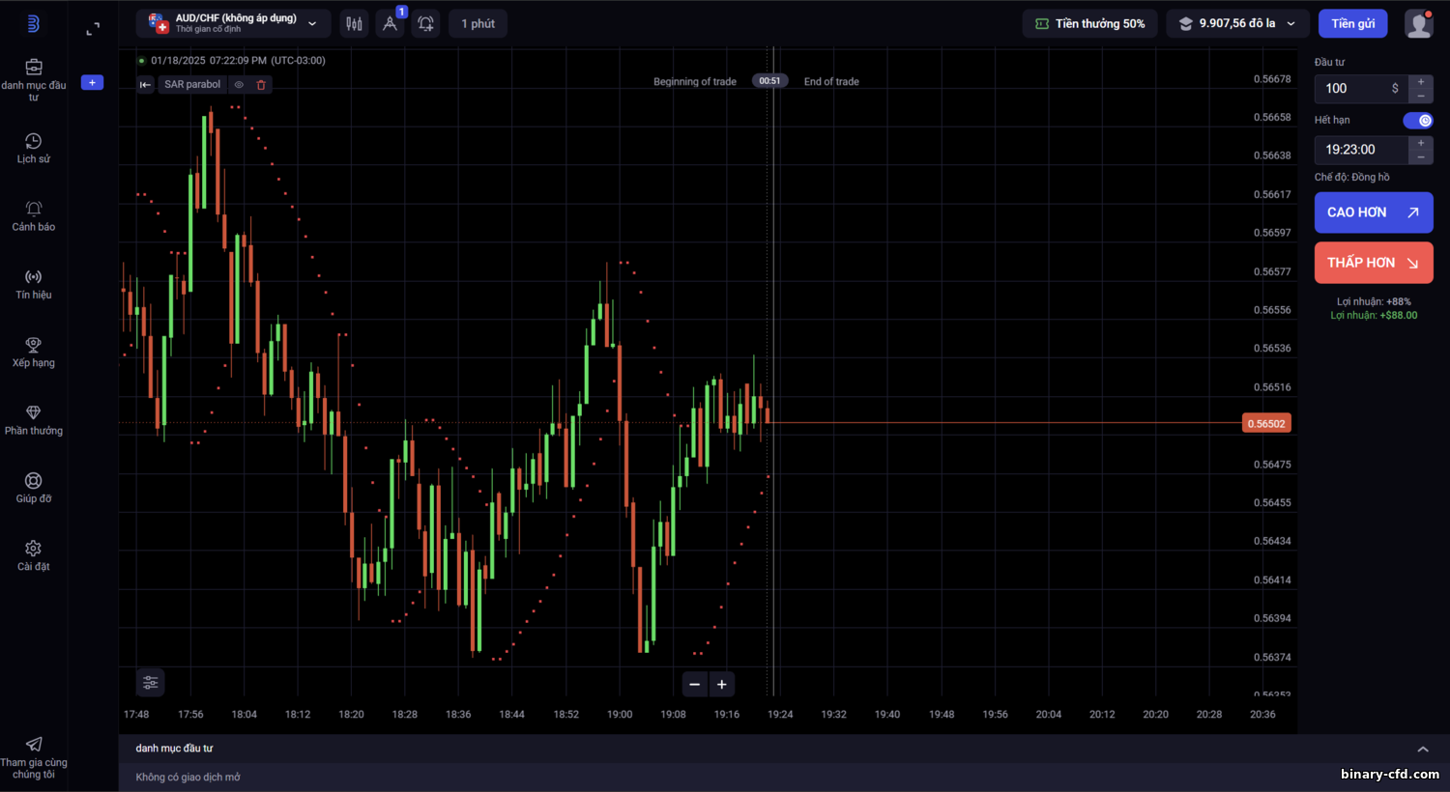Click the 19:24 time axis label
The height and width of the screenshot is (792, 1450).
pos(780,715)
